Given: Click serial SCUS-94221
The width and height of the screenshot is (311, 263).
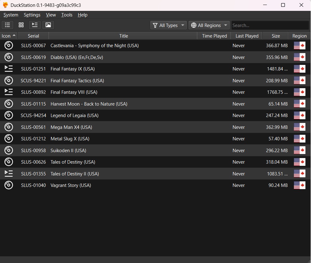Looking at the screenshot, I should [x=33, y=80].
